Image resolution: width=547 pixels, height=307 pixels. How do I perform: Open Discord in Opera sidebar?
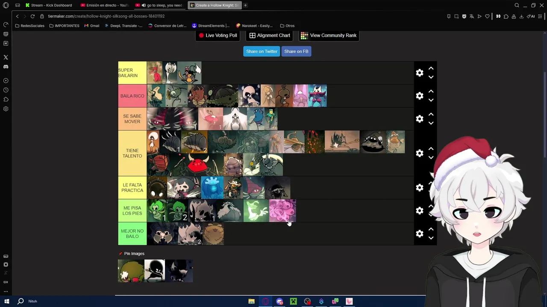click(x=6, y=67)
